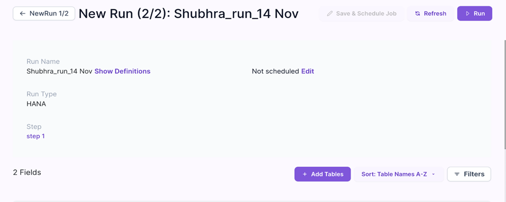Click the pencil icon on Save & Schedule Job

click(329, 13)
